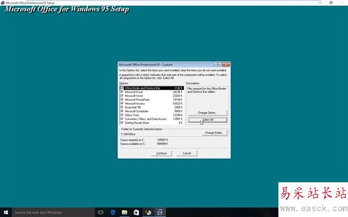Toggle the Microsoft Schedule+ checkbox
348x217 pixels.
[122, 111]
